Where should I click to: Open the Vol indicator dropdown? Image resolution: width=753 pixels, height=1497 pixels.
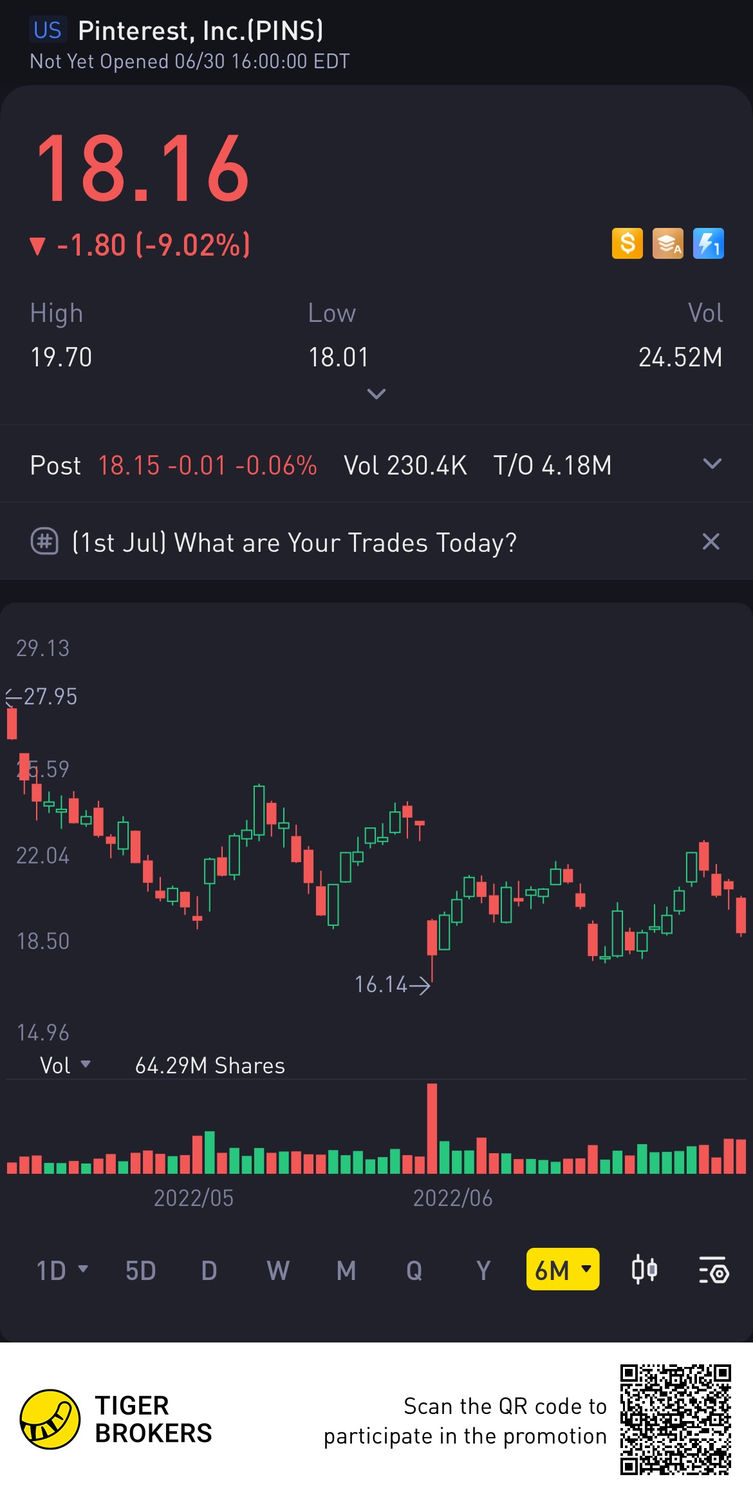(65, 1065)
